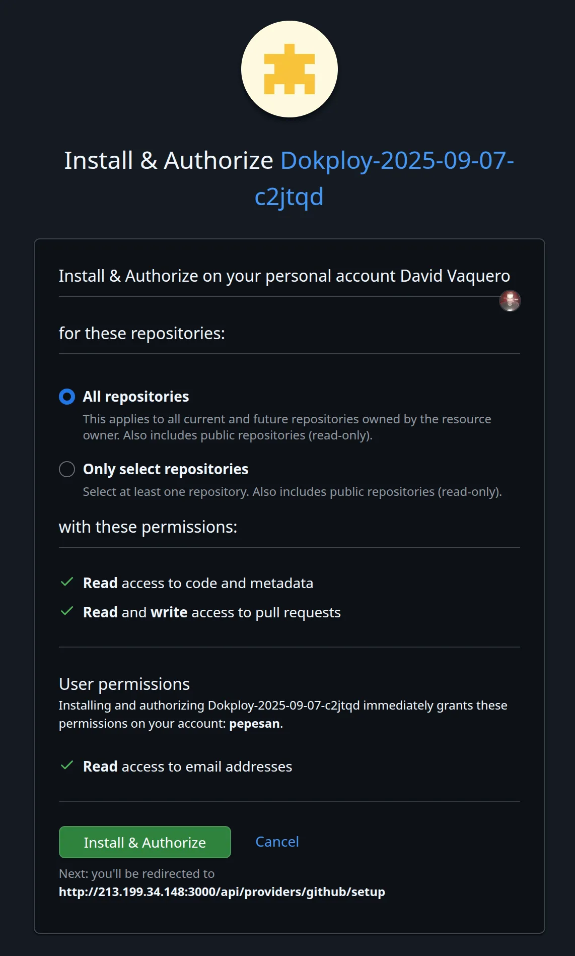Click the checkmark beside email addresses permission

(x=67, y=767)
